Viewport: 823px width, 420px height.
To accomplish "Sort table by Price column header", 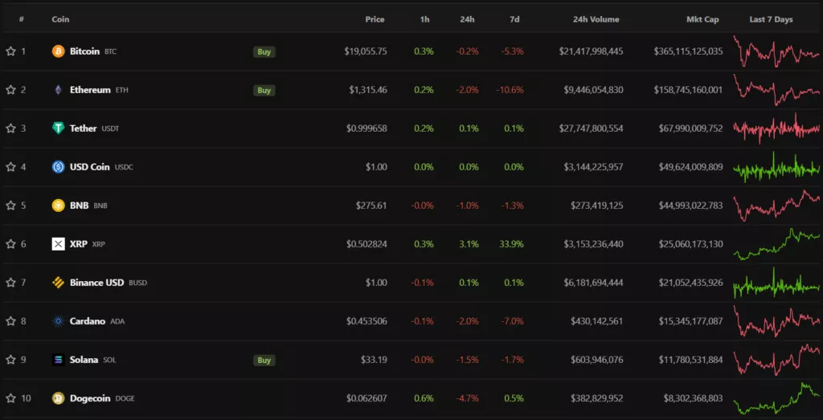I will click(x=375, y=19).
